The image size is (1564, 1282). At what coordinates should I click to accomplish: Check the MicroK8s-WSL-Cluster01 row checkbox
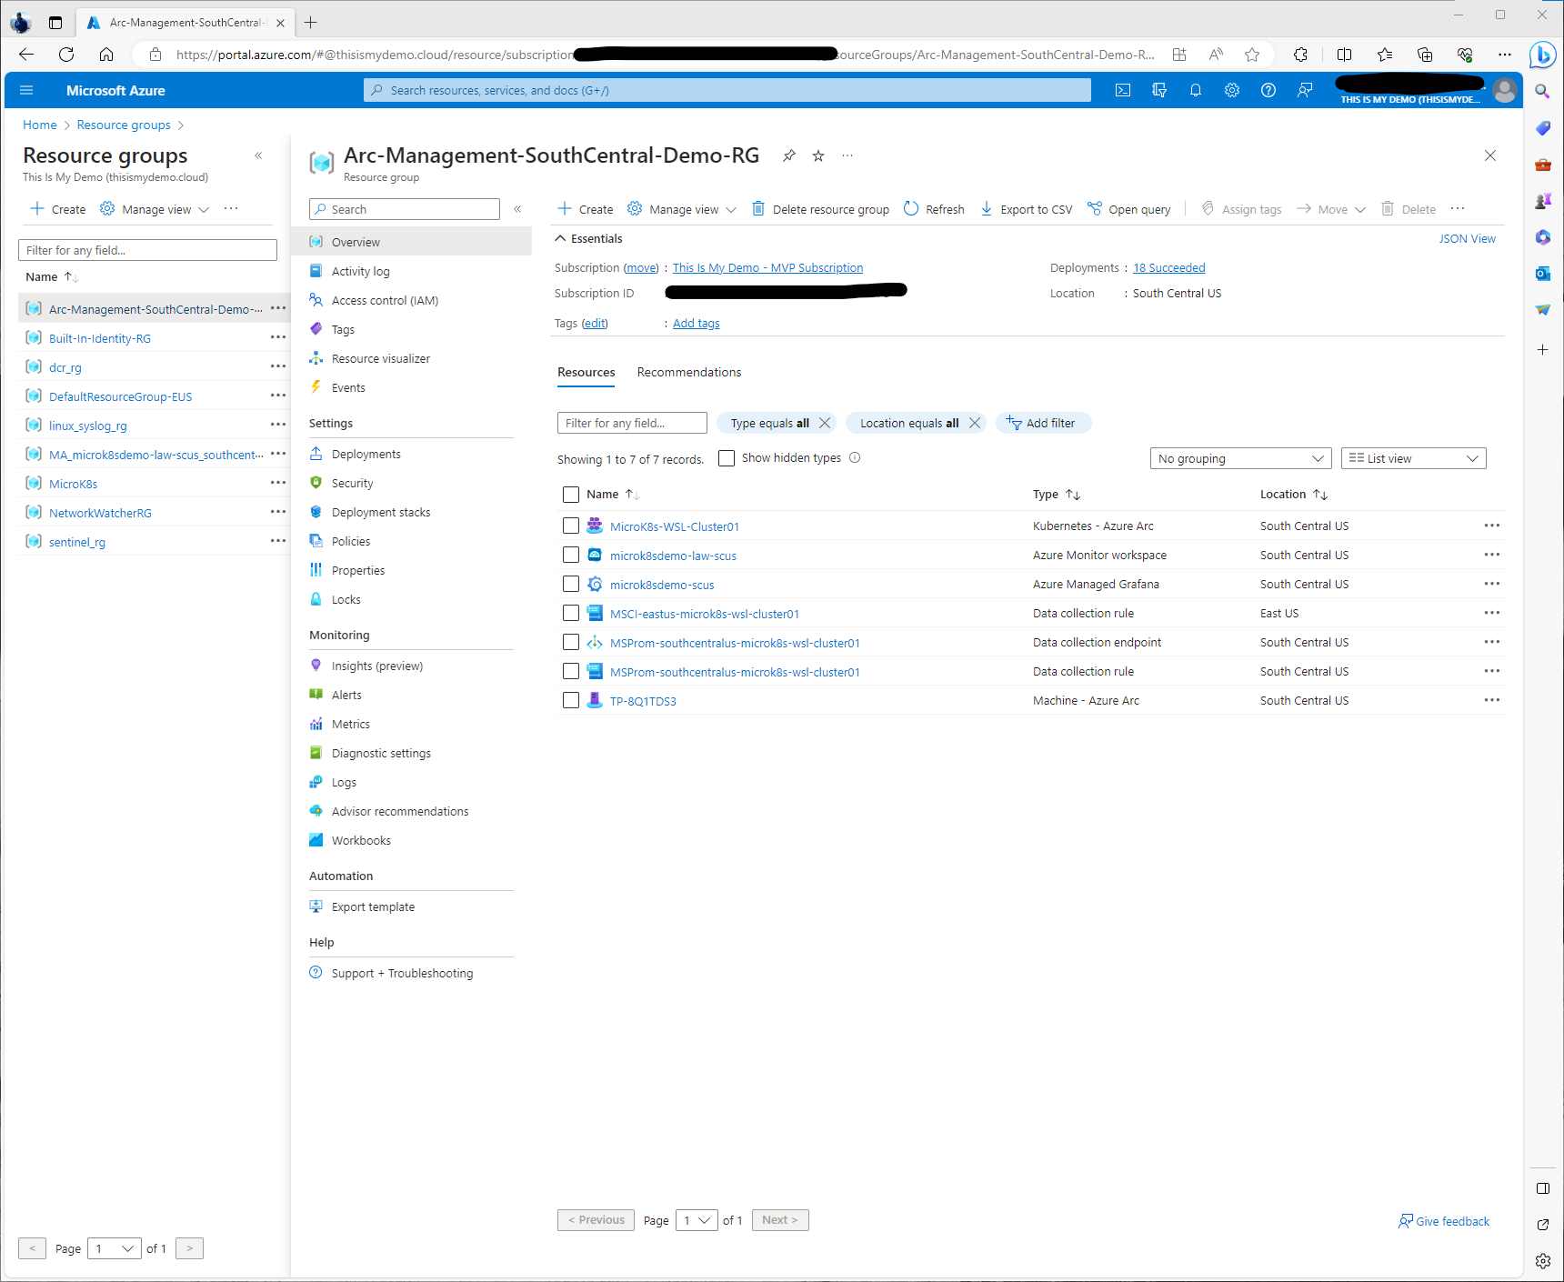click(x=571, y=526)
